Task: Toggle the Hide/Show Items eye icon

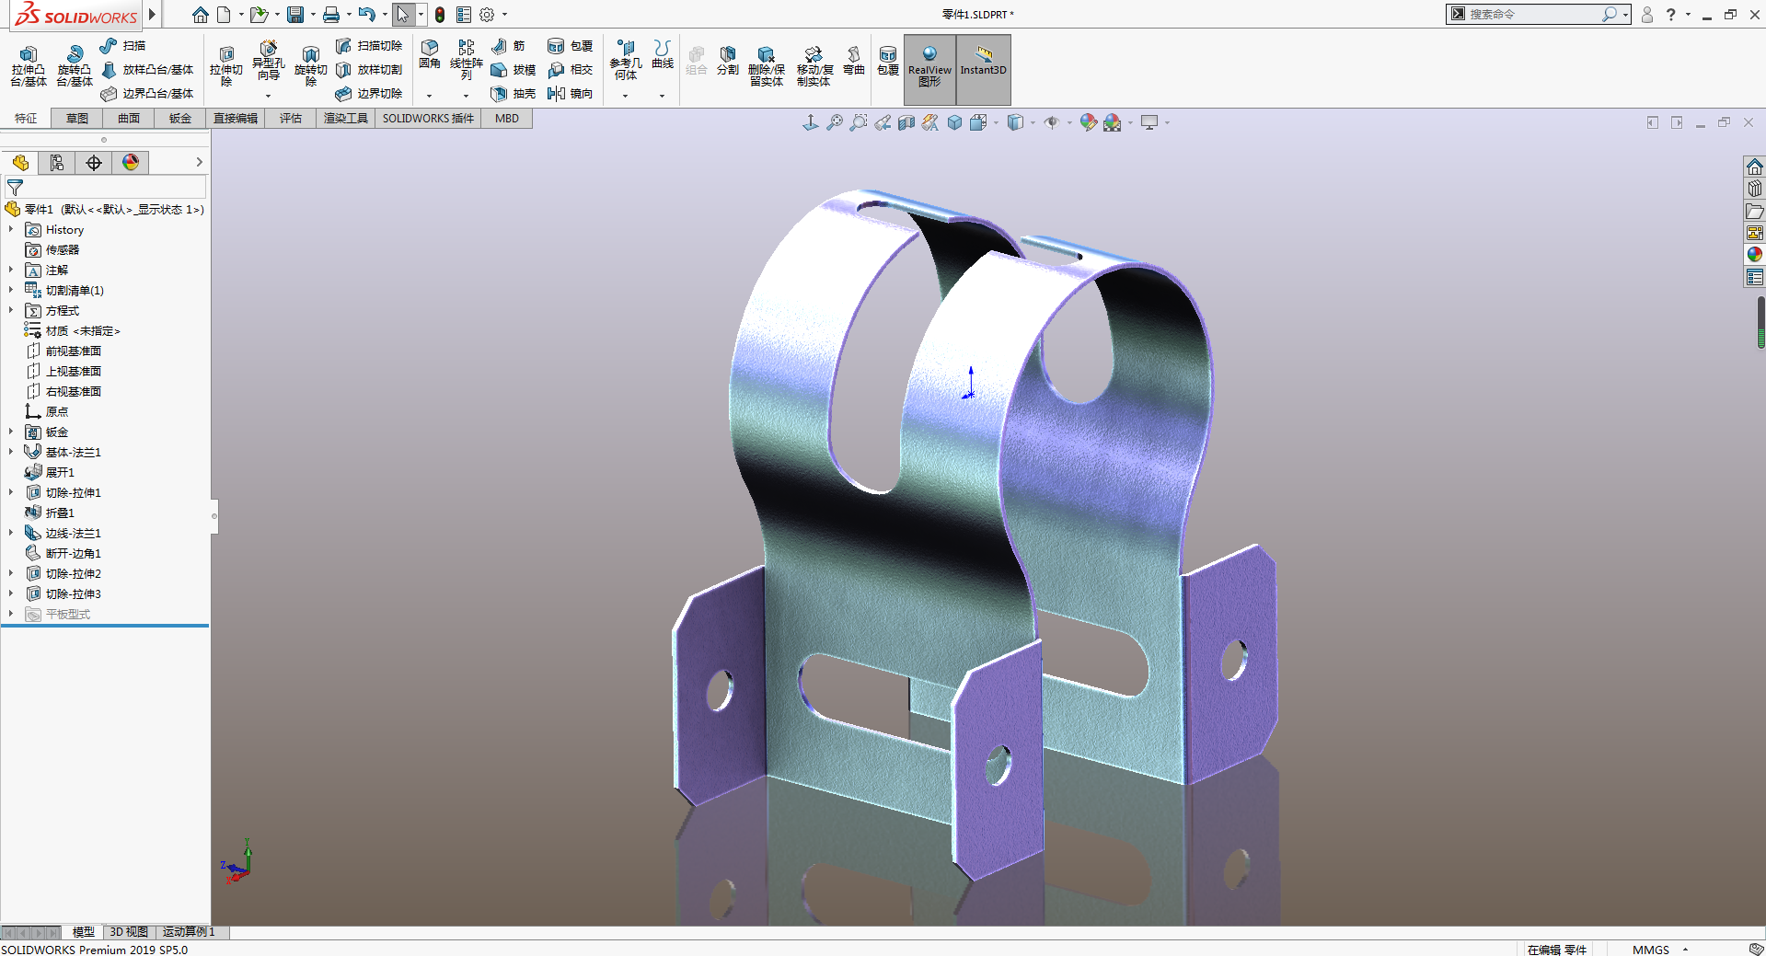Action: pyautogui.click(x=1051, y=122)
